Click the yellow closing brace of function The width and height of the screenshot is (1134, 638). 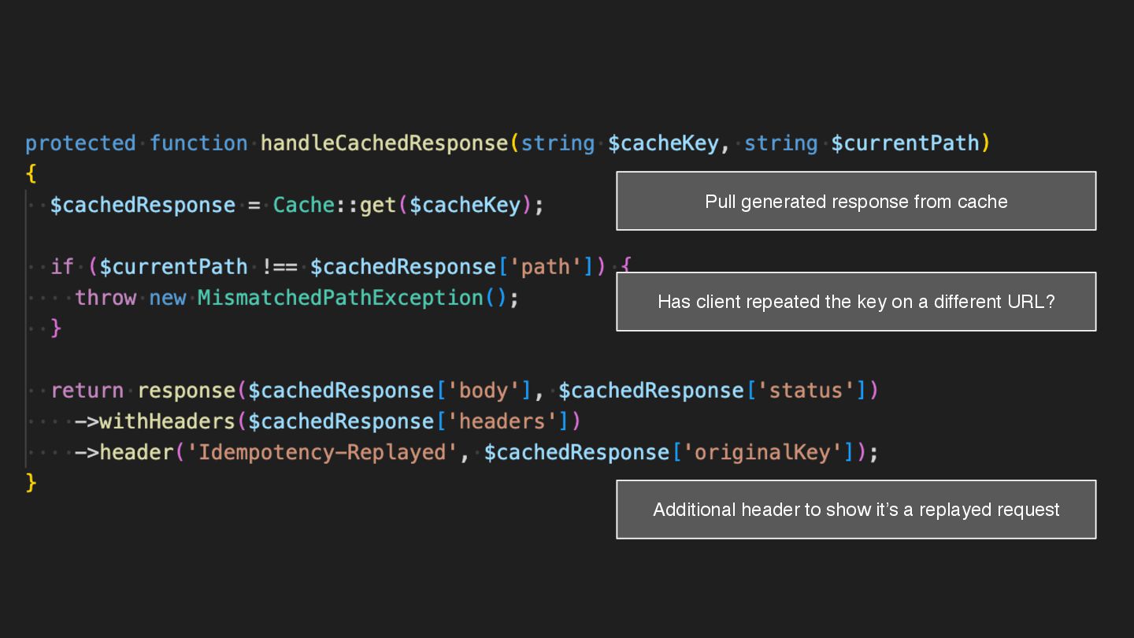click(x=31, y=482)
